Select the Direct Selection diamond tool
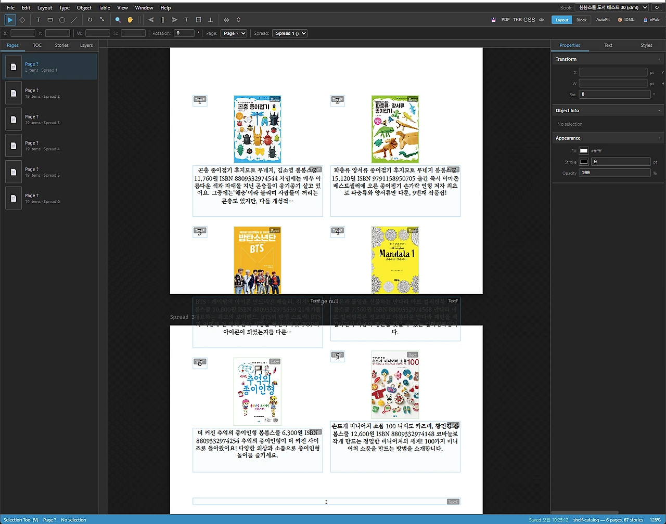 tap(22, 20)
